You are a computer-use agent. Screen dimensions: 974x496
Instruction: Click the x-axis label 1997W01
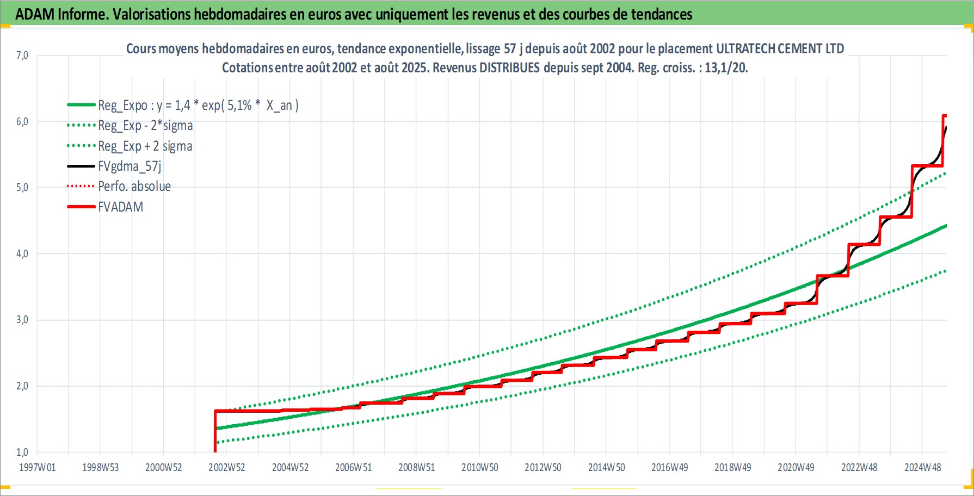(x=38, y=468)
